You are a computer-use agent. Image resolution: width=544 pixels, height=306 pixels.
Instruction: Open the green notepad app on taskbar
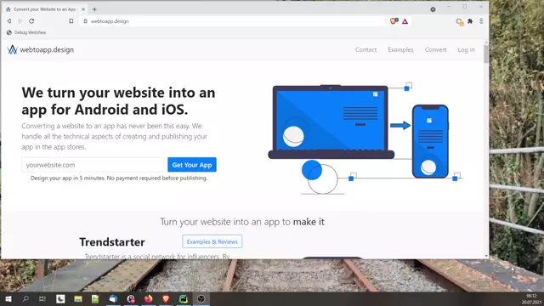(x=95, y=298)
